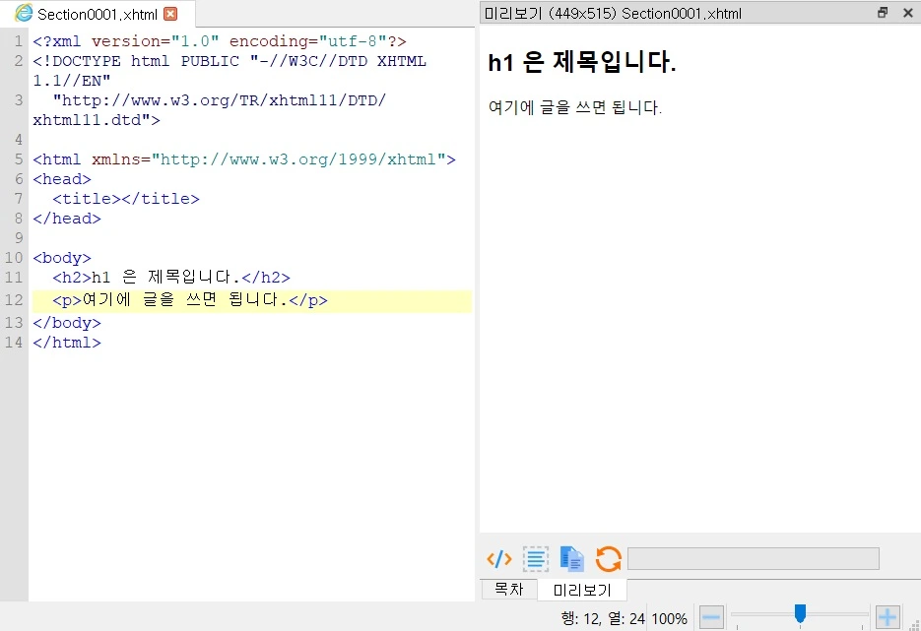Click the preview paragraph '여기에 글을 쓰면 됩니다.'

[x=574, y=107]
